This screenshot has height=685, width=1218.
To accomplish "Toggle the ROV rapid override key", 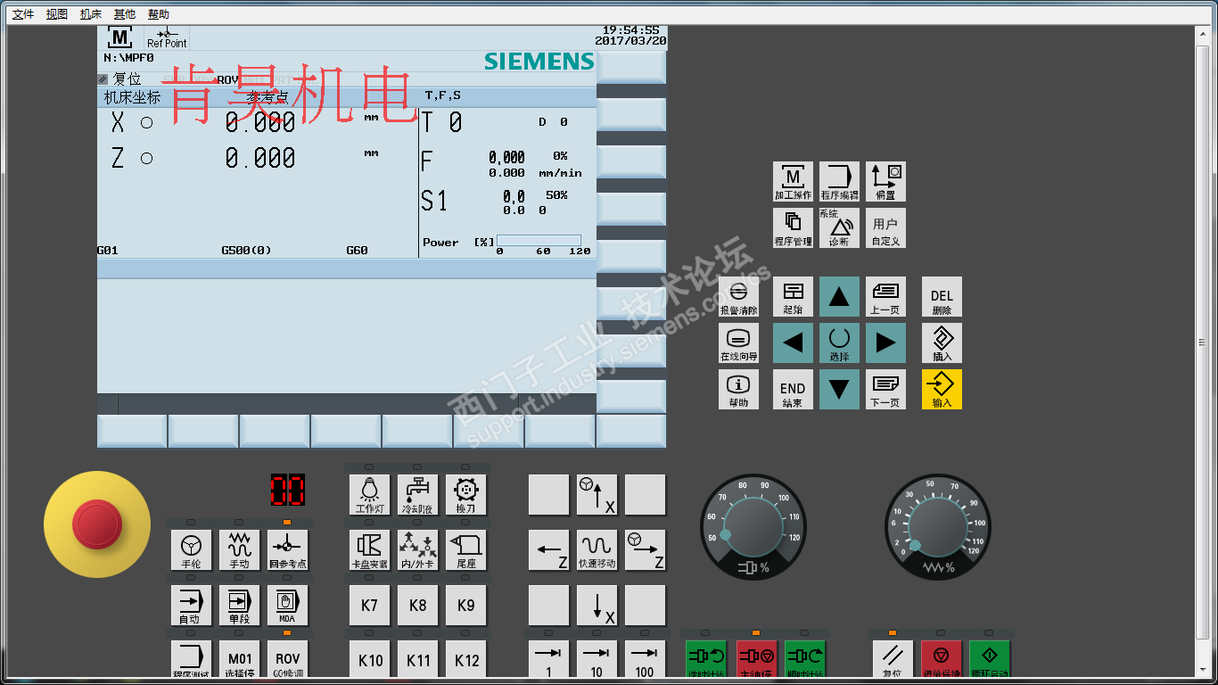I will (x=287, y=659).
